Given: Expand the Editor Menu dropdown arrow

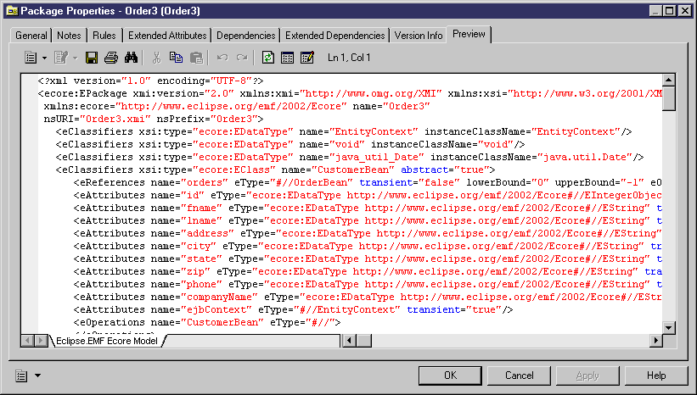Looking at the screenshot, I should [x=44, y=58].
